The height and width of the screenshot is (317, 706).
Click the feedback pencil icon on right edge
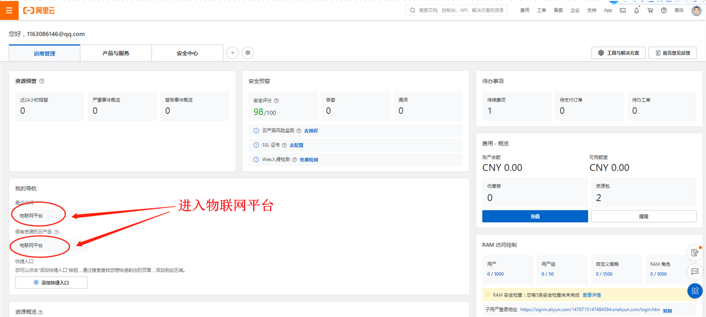pos(694,252)
